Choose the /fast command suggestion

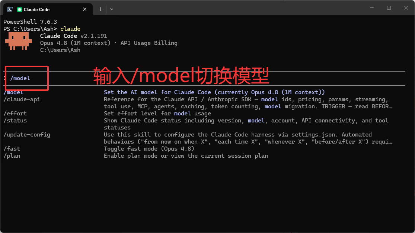click(x=12, y=149)
